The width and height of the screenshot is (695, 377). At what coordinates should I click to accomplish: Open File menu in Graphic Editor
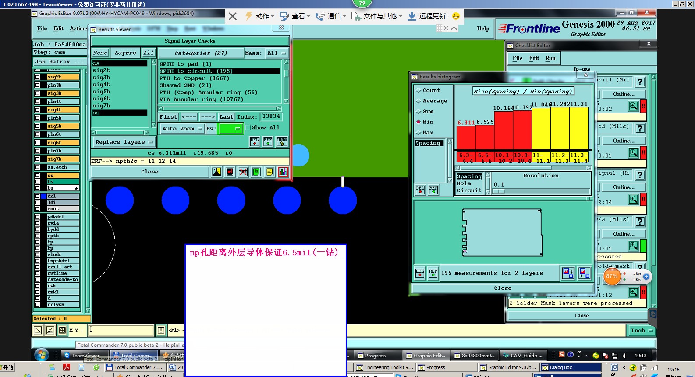[x=42, y=28]
